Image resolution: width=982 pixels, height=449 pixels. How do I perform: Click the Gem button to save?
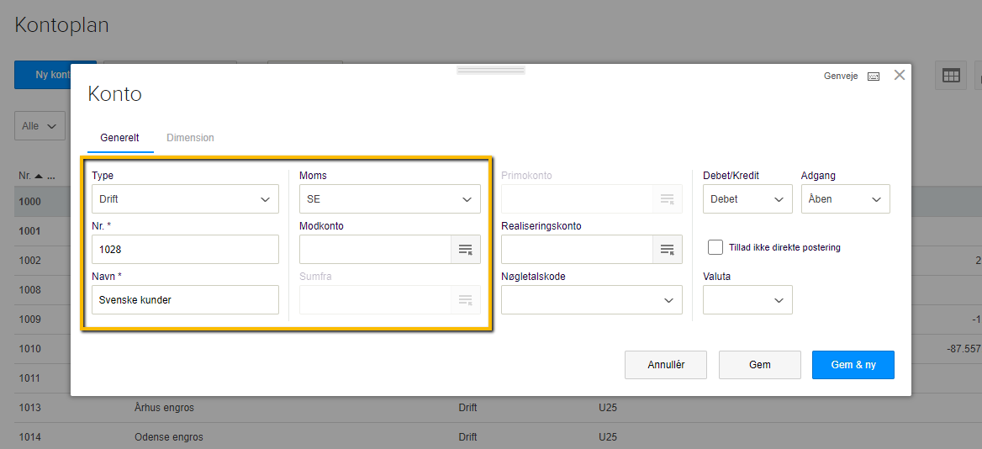point(759,365)
